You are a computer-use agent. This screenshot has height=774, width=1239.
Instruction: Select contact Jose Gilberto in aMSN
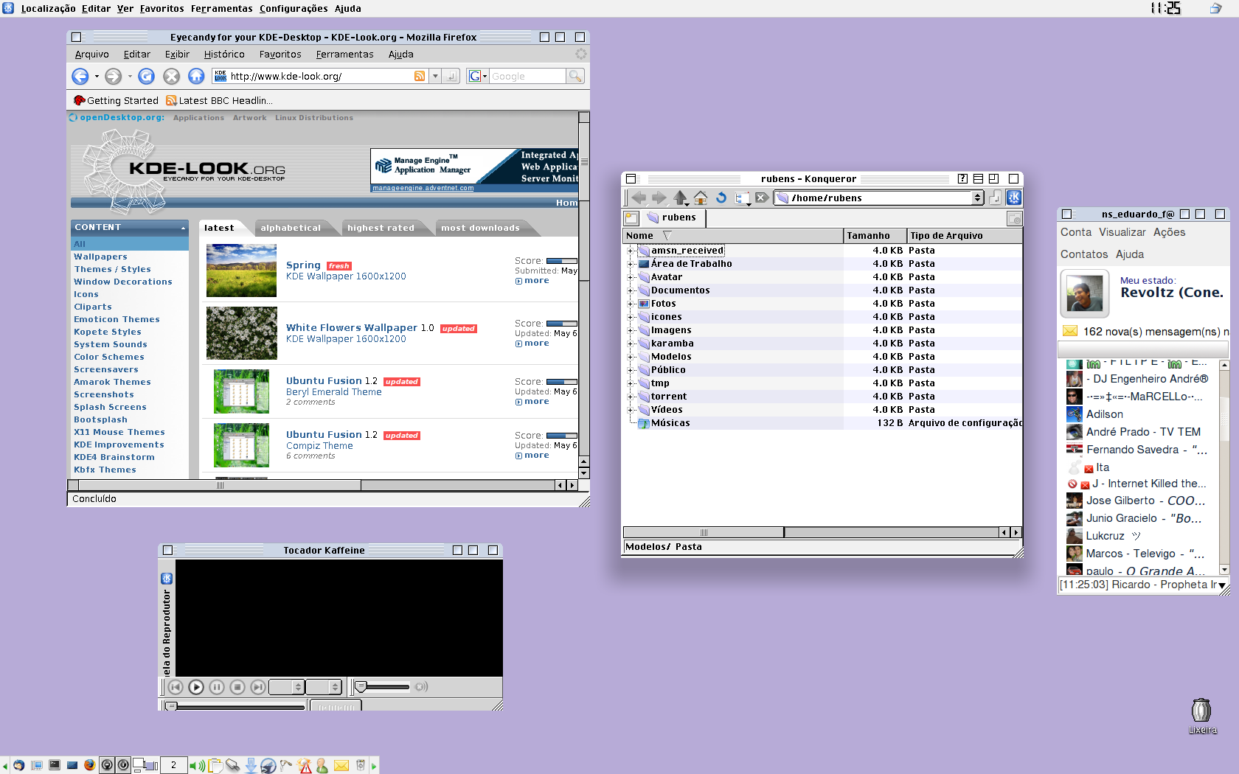click(x=1136, y=501)
